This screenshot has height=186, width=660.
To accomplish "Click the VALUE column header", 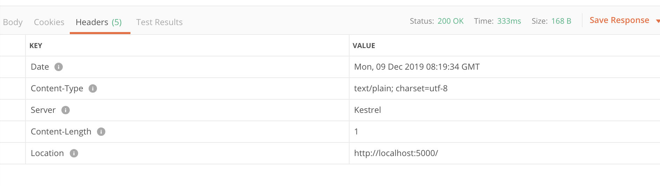I will (364, 46).
